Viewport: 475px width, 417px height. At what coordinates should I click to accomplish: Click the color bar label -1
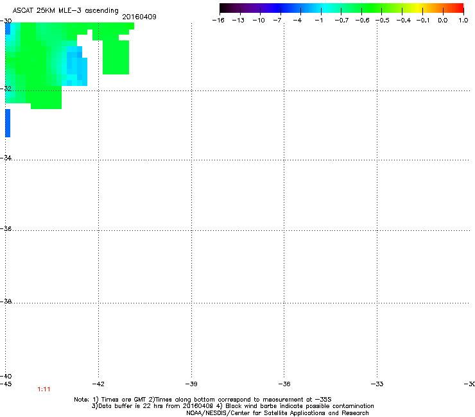coord(318,21)
